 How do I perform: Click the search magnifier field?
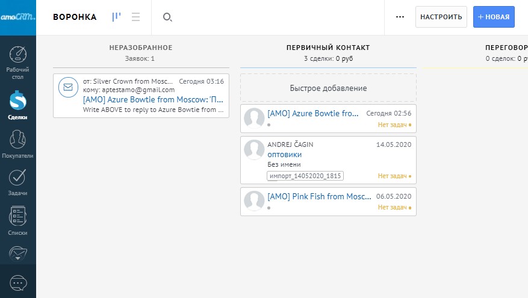tap(168, 17)
